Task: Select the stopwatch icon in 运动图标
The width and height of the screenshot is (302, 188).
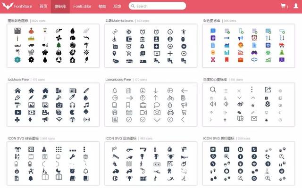Action: coord(170,149)
